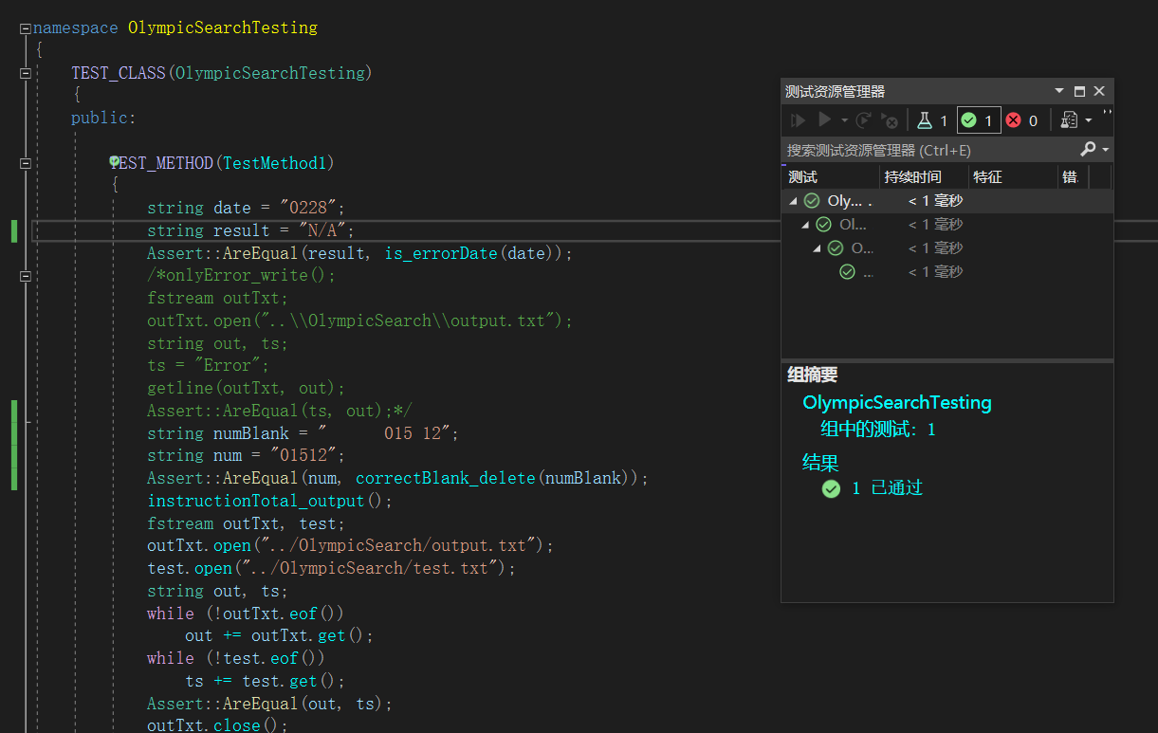The image size is (1158, 733).
Task: Click Run All Tests icon in test explorer
Action: pyautogui.click(x=799, y=120)
